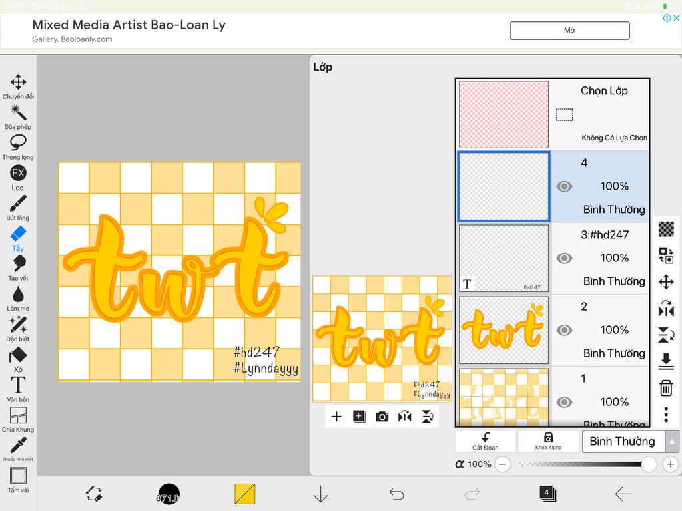The height and width of the screenshot is (511, 682).
Task: Select layer 2 twt lettering thumbnail
Action: [x=504, y=330]
